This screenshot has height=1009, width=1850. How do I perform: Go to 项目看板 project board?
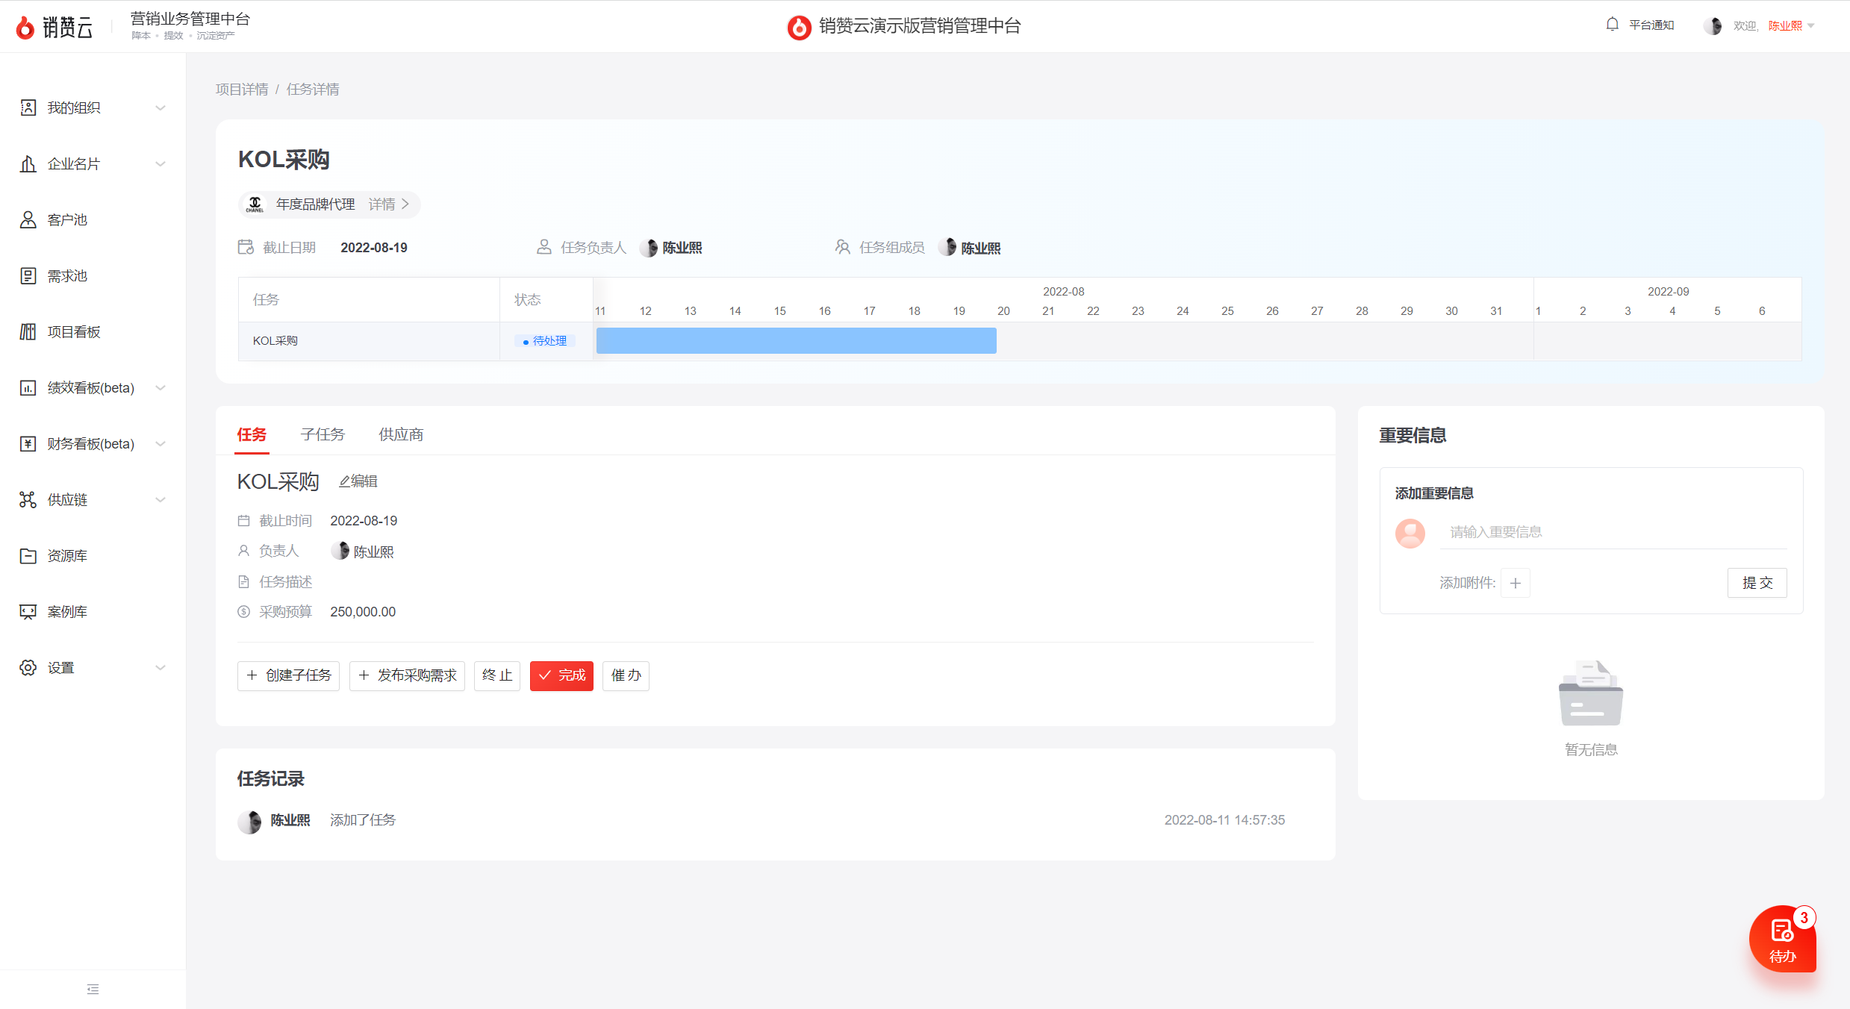[x=73, y=332]
